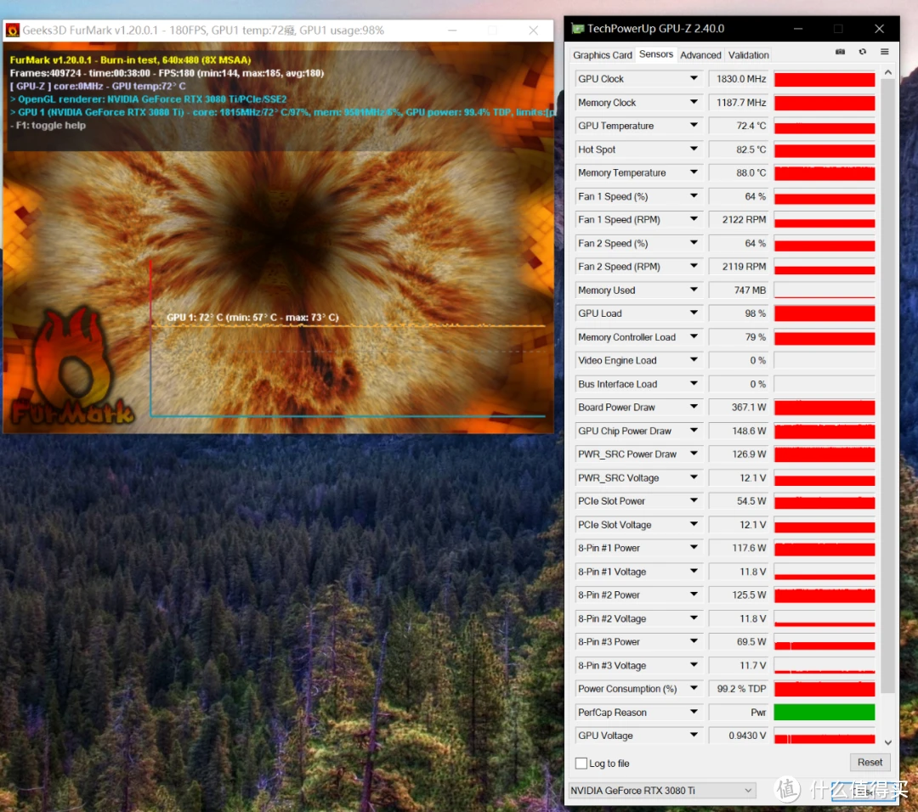
Task: Open the NVIDIA GeForce RTX 3080 Ti selector
Action: click(x=661, y=791)
